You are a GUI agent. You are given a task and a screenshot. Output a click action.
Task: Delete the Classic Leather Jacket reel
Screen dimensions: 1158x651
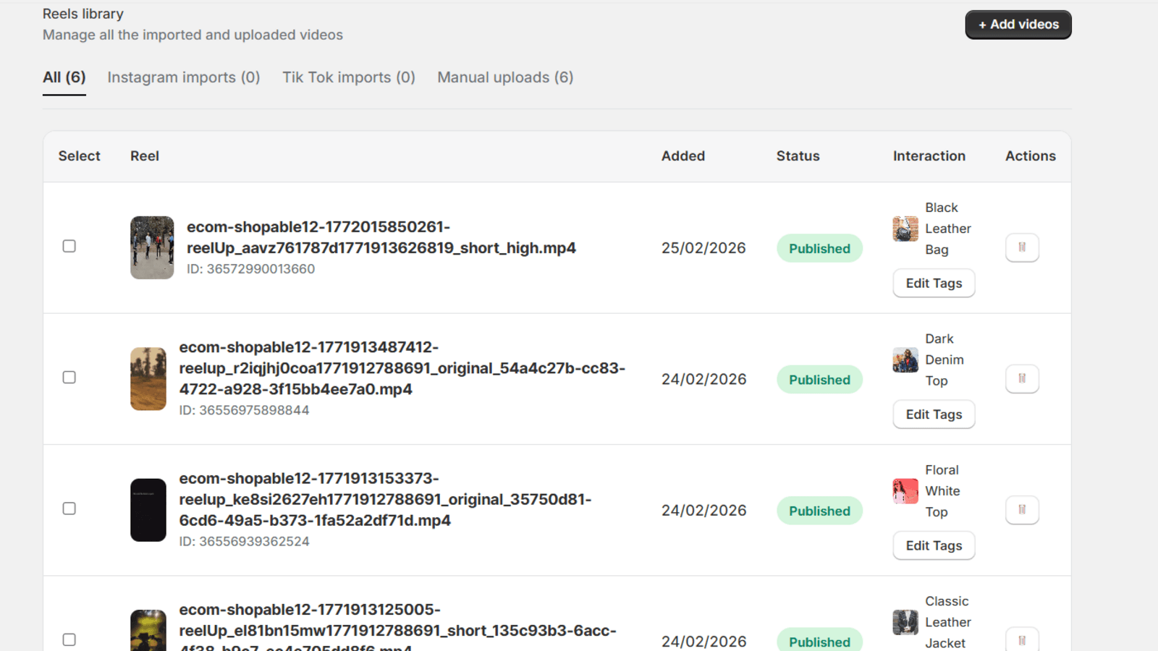[1022, 640]
